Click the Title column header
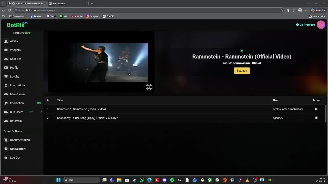 [x=60, y=100]
